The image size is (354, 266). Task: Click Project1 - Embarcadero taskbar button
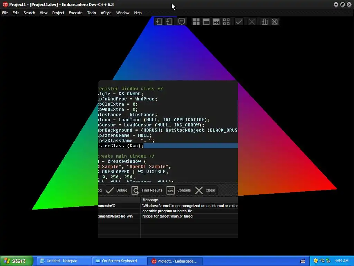(174, 261)
